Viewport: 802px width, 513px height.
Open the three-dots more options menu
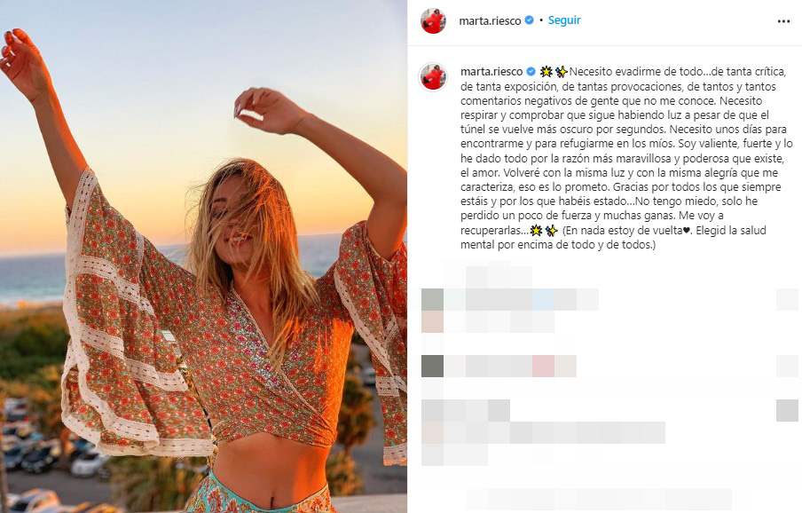tap(783, 21)
